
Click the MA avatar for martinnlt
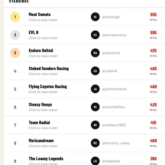tap(95, 53)
